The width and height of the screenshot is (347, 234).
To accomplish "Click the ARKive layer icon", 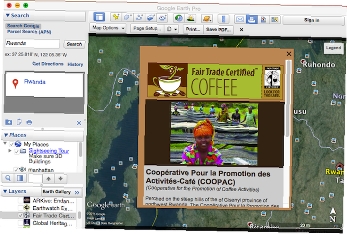I will pyautogui.click(x=27, y=200).
